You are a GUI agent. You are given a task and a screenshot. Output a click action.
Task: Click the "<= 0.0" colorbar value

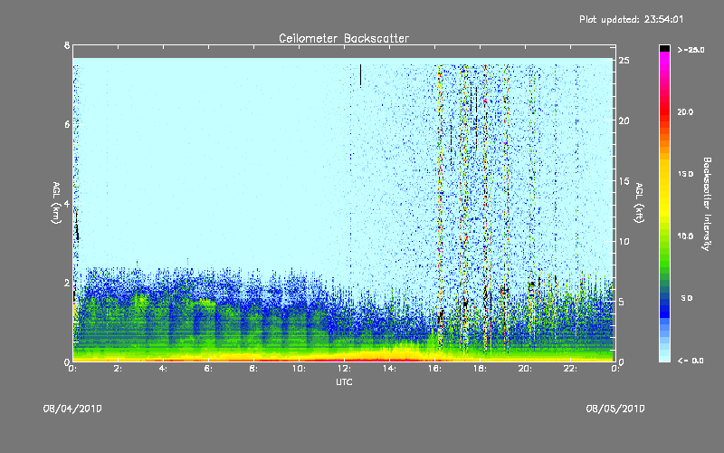[691, 360]
